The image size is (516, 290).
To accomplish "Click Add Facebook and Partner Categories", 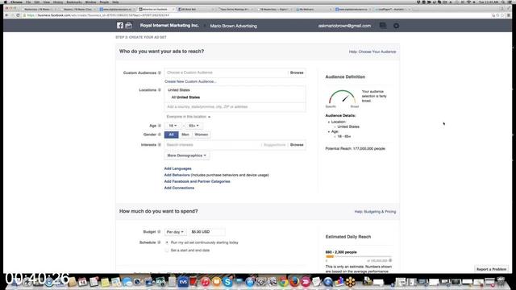I will [197, 181].
